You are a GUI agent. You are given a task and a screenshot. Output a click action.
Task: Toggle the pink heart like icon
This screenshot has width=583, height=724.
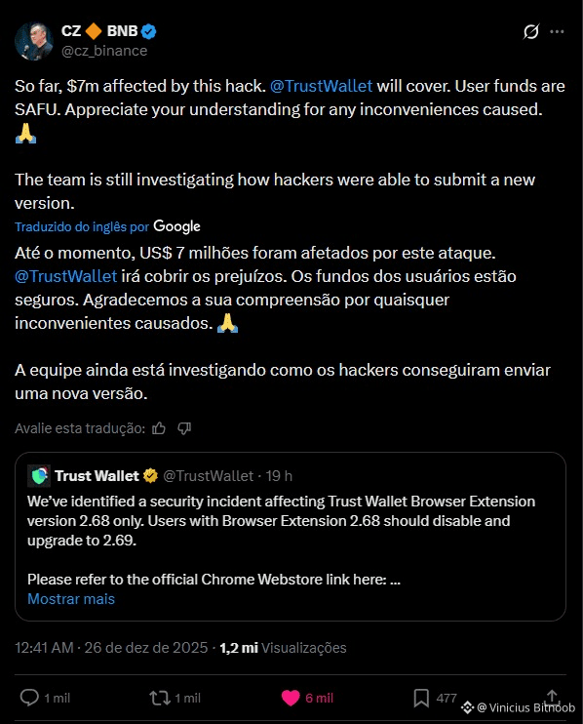tap(291, 698)
